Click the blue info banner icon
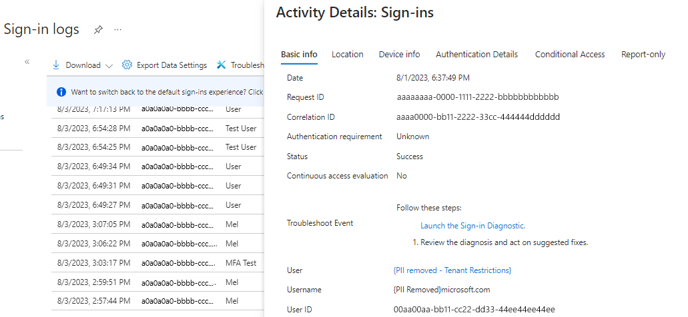This screenshot has height=317, width=688. (x=61, y=92)
